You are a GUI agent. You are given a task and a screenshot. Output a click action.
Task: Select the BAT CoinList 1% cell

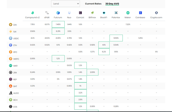pyautogui.click(x=80, y=86)
